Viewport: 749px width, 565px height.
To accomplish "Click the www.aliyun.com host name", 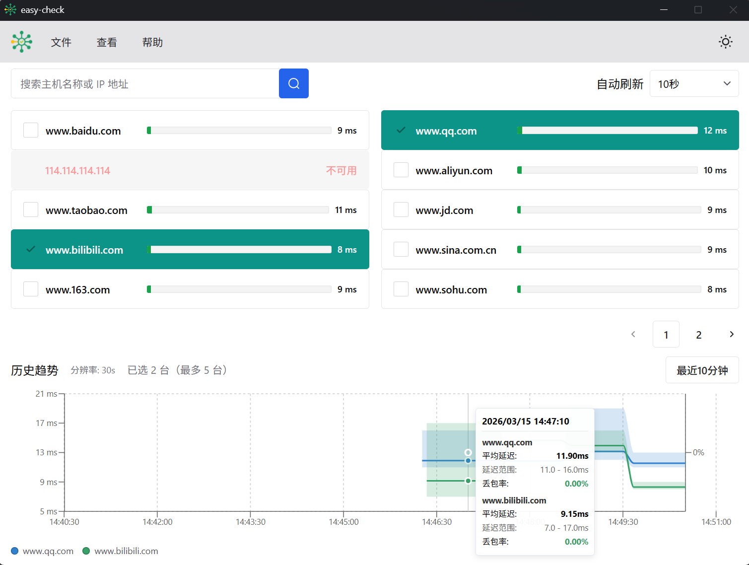I will click(x=454, y=171).
